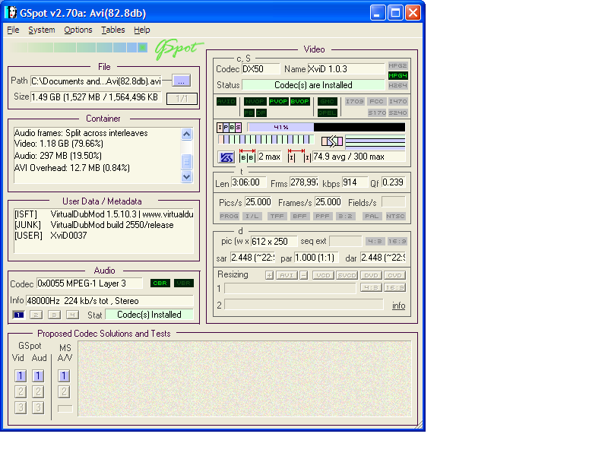Click the Resizing minus button

[304, 275]
